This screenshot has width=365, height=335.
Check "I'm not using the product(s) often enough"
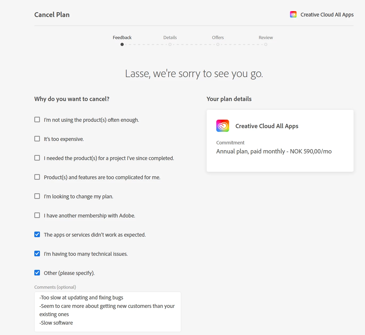click(37, 120)
